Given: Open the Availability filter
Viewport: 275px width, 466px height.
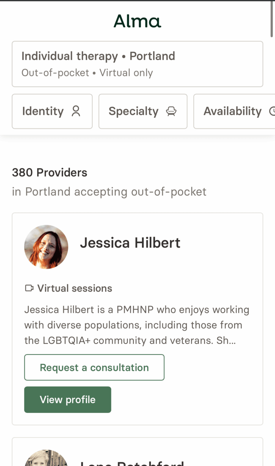Looking at the screenshot, I should 234,111.
